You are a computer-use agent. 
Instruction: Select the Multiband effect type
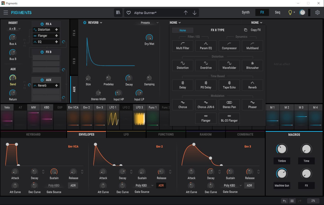pos(252,46)
